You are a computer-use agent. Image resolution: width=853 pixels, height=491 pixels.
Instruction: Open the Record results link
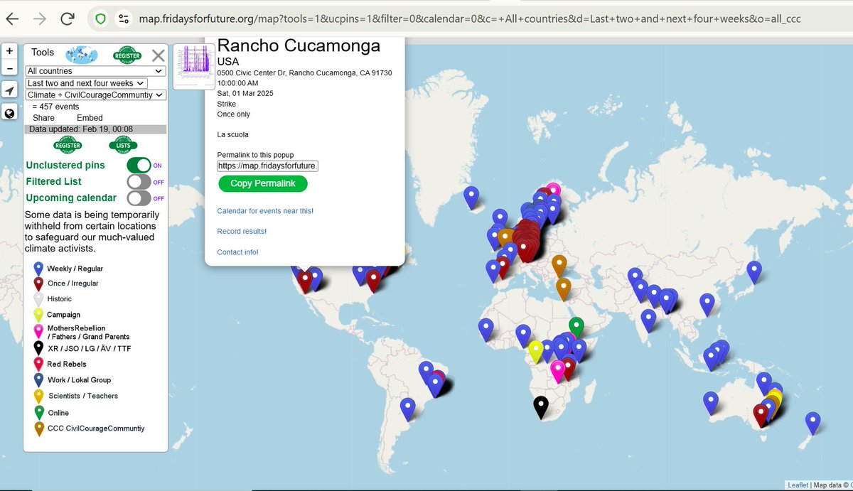pos(242,232)
